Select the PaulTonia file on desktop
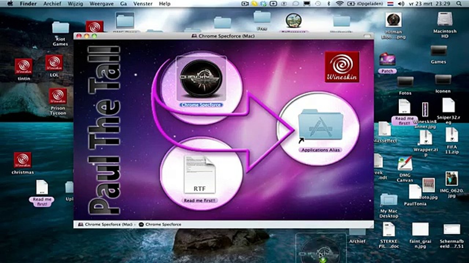 click(x=415, y=192)
